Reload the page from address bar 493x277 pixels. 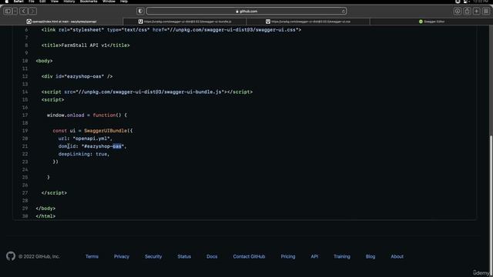343,12
